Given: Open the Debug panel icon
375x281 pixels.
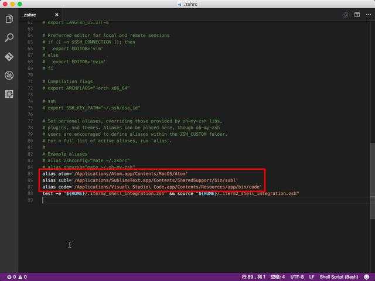Looking at the screenshot, I should coord(9,76).
